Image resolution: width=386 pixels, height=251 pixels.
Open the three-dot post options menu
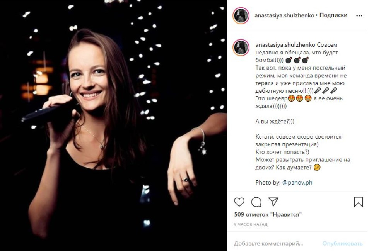tap(359, 15)
